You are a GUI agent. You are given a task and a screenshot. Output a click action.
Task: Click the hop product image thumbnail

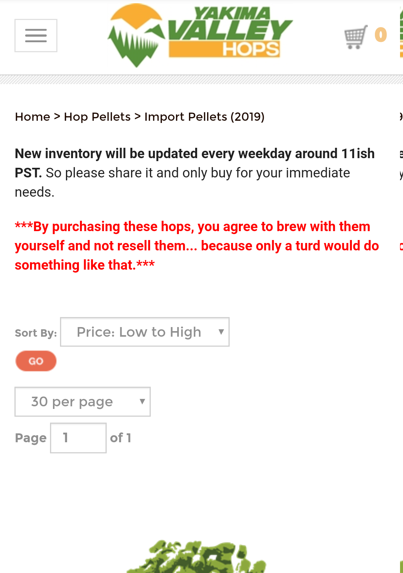tap(197, 556)
